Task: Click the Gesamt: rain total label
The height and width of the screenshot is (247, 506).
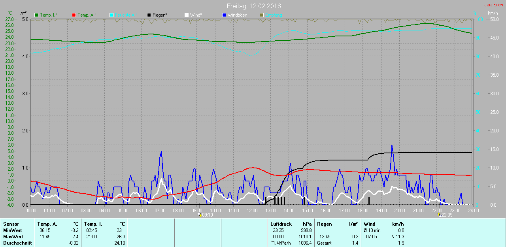Action: click(x=325, y=243)
